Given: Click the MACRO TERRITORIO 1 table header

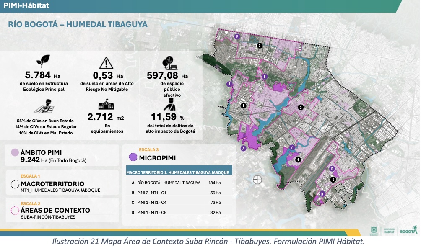Looking at the screenshot, I should [x=178, y=172].
